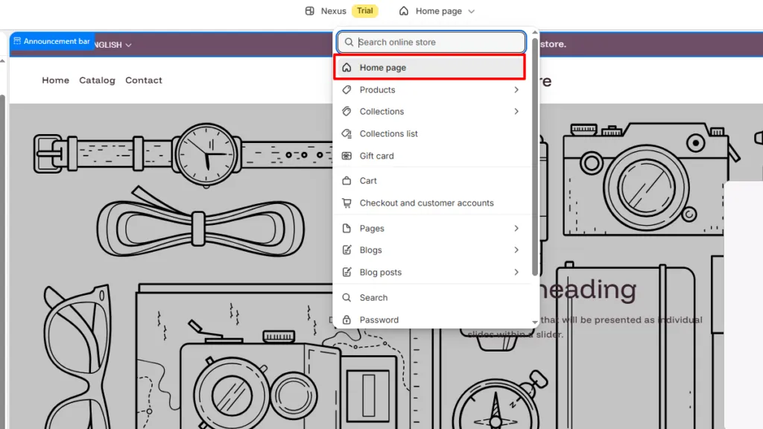Click the left preview scroll-up arrow
Screen dimensions: 763x429
pyautogui.click(x=2, y=61)
